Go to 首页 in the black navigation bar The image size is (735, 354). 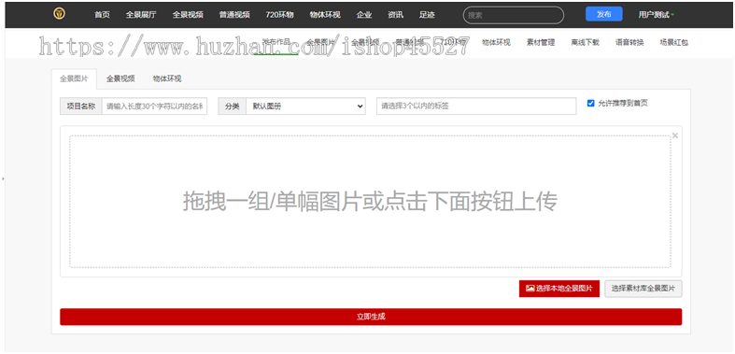click(102, 15)
